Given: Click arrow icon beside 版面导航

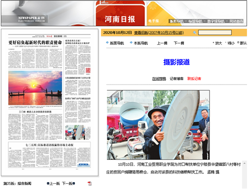Looking at the screenshot, I should click(x=107, y=43).
